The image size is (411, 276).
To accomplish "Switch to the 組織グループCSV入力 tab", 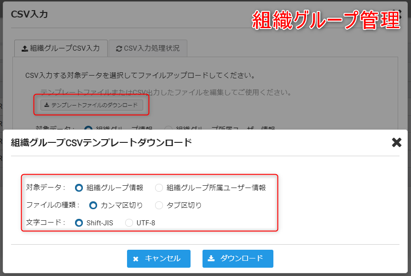I will pos(60,48).
